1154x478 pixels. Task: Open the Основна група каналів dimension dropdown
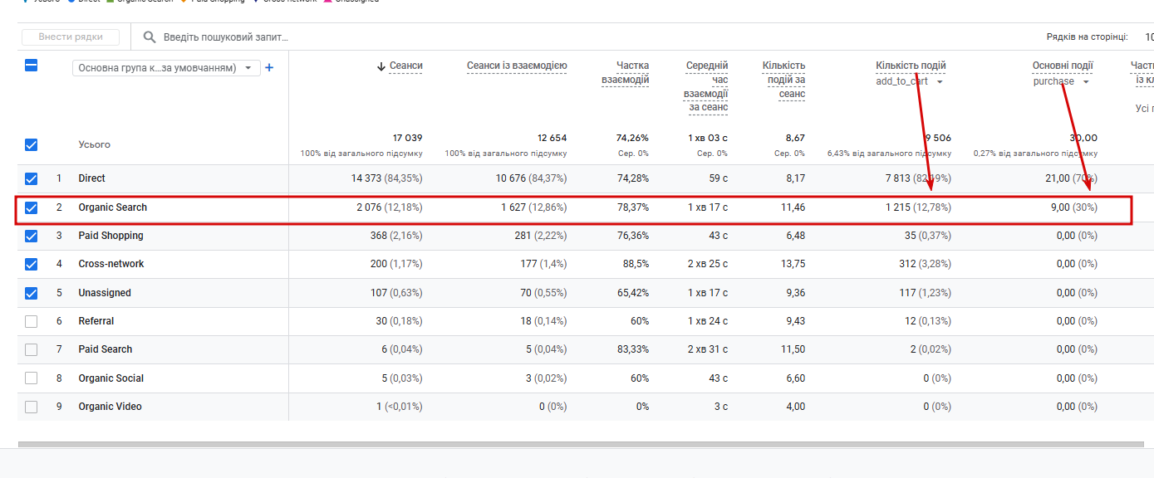point(166,68)
